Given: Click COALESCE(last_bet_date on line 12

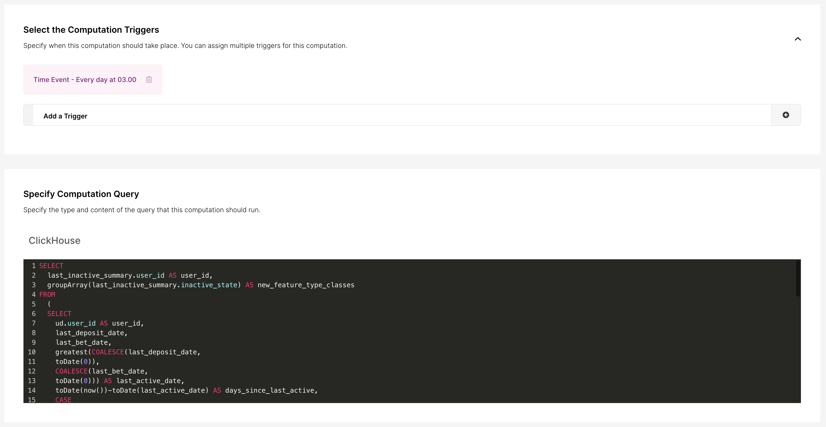Looking at the screenshot, I should click(101, 371).
